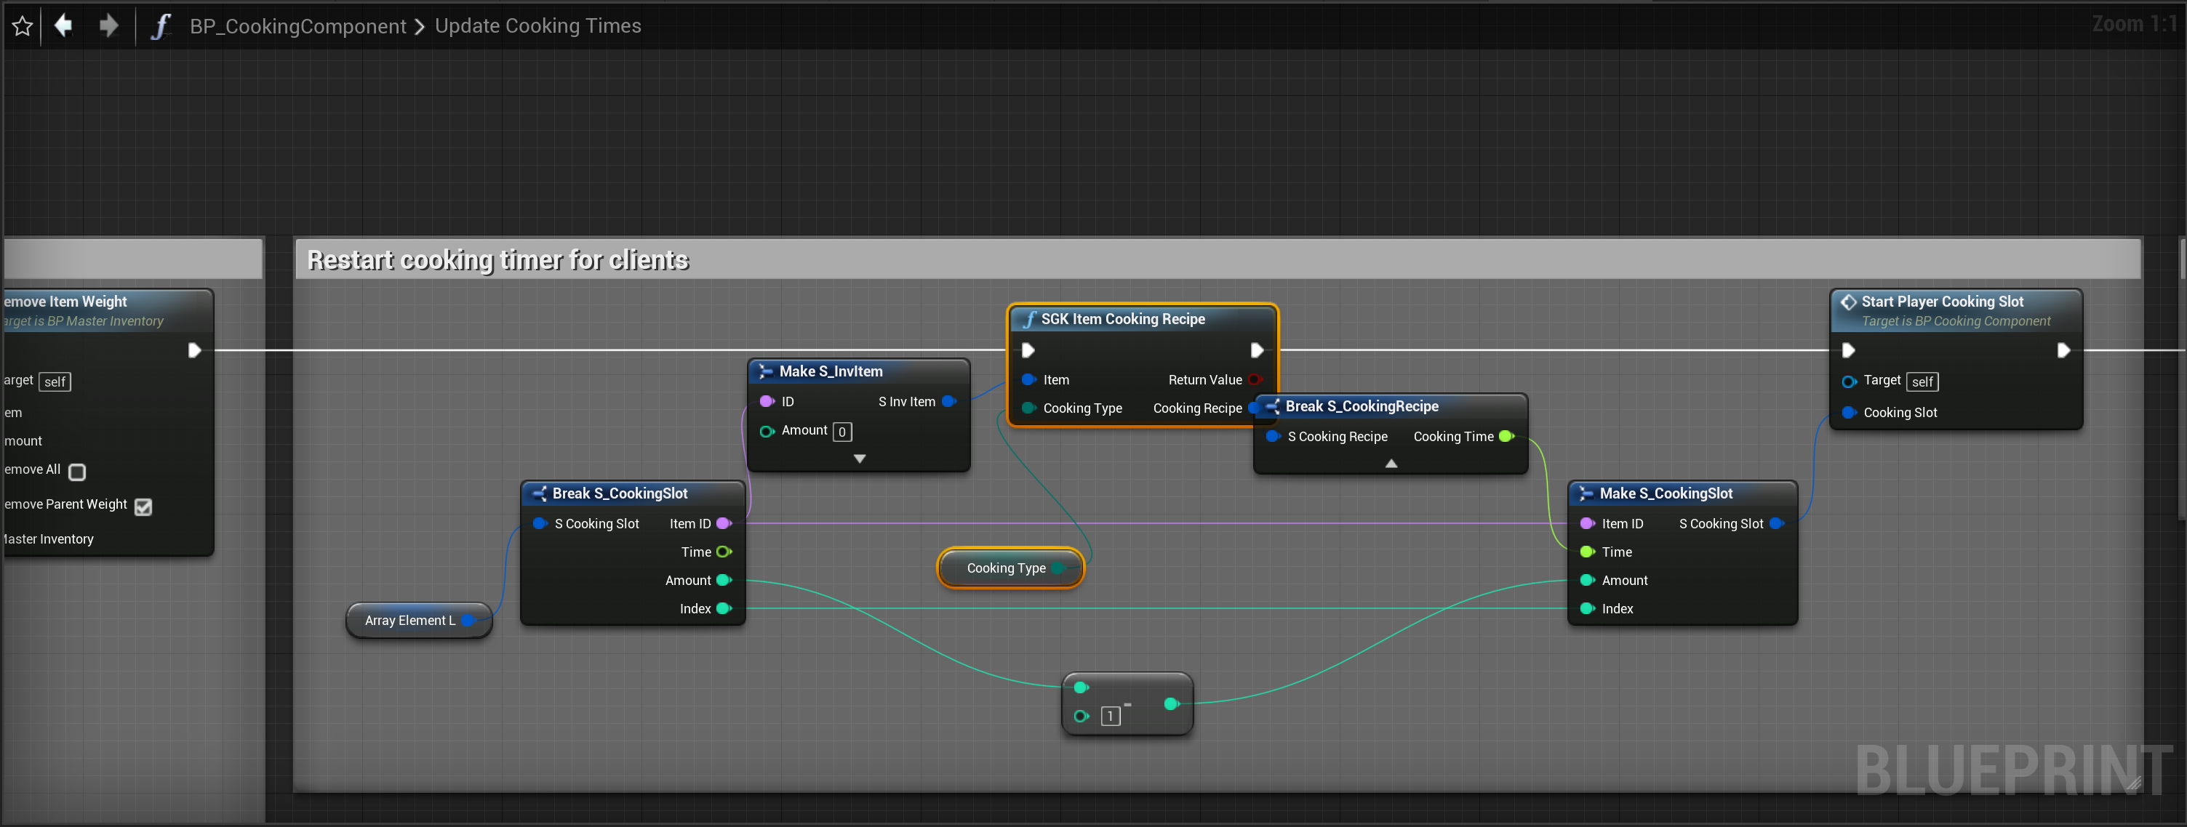This screenshot has height=827, width=2187.
Task: Click the Array Element L output pin
Action: point(468,621)
